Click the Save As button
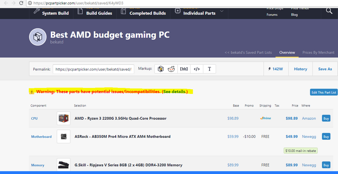This screenshot has width=338, height=174. 325,69
